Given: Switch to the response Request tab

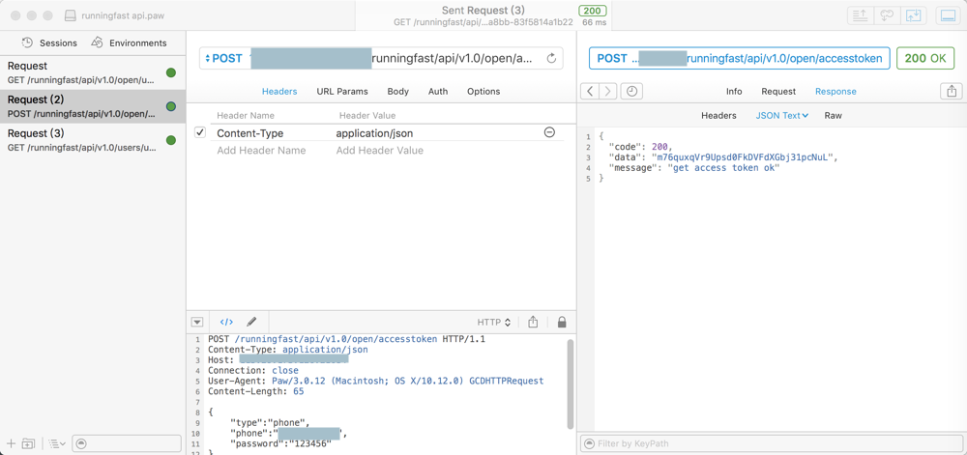Looking at the screenshot, I should tap(778, 91).
